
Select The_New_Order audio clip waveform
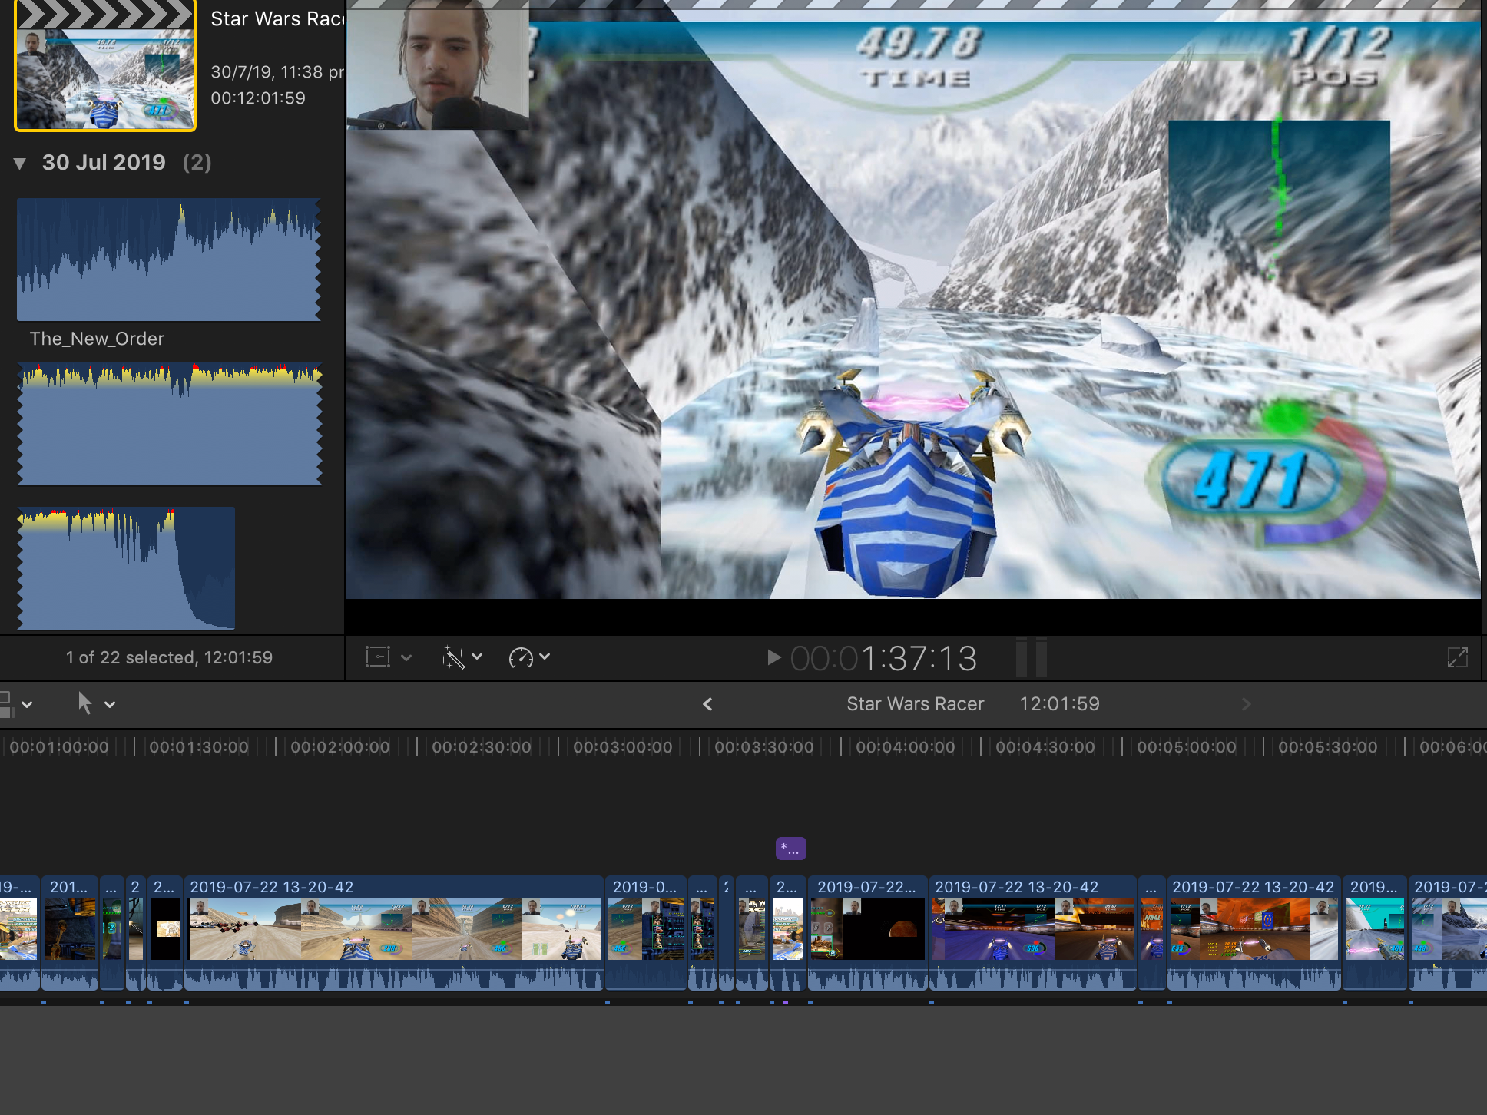coord(169,260)
